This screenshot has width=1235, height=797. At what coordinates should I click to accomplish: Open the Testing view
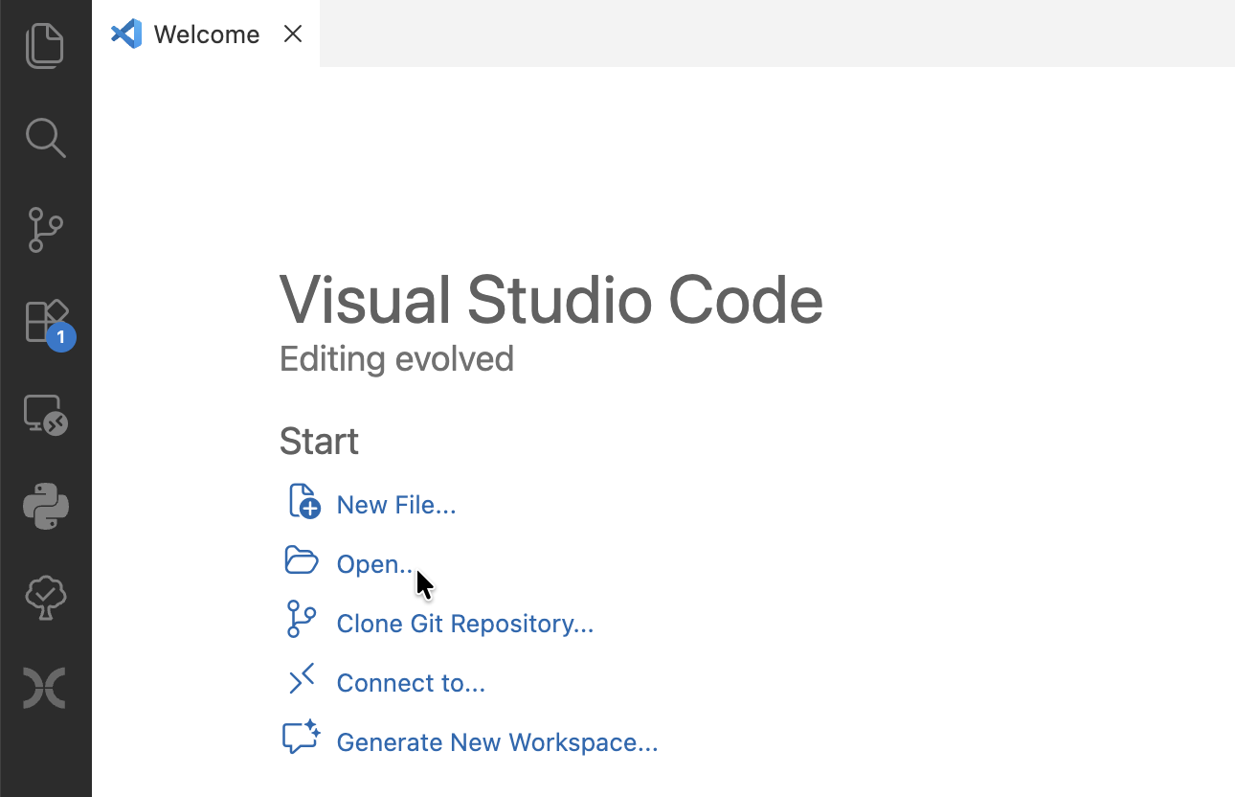click(45, 597)
